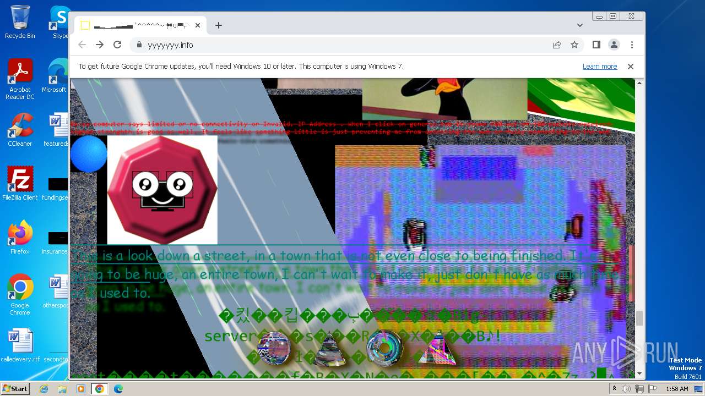Click the glass cone icon

330,350
